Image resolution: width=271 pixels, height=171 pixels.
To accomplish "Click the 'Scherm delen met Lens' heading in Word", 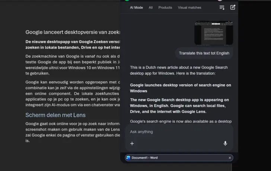I will click(55, 115).
